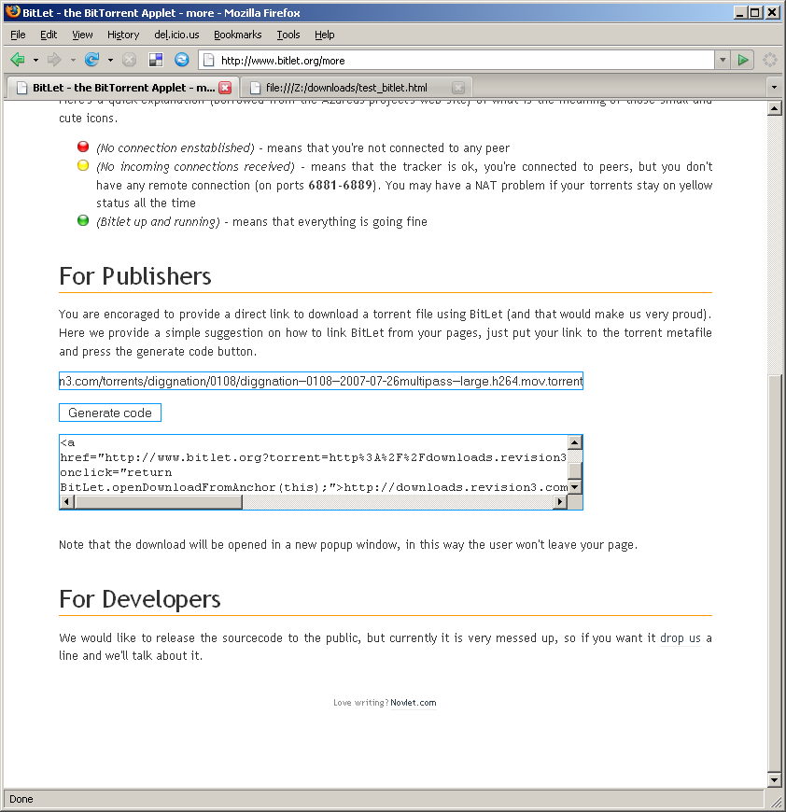Open the Forward history dropdown arrow

[x=73, y=60]
